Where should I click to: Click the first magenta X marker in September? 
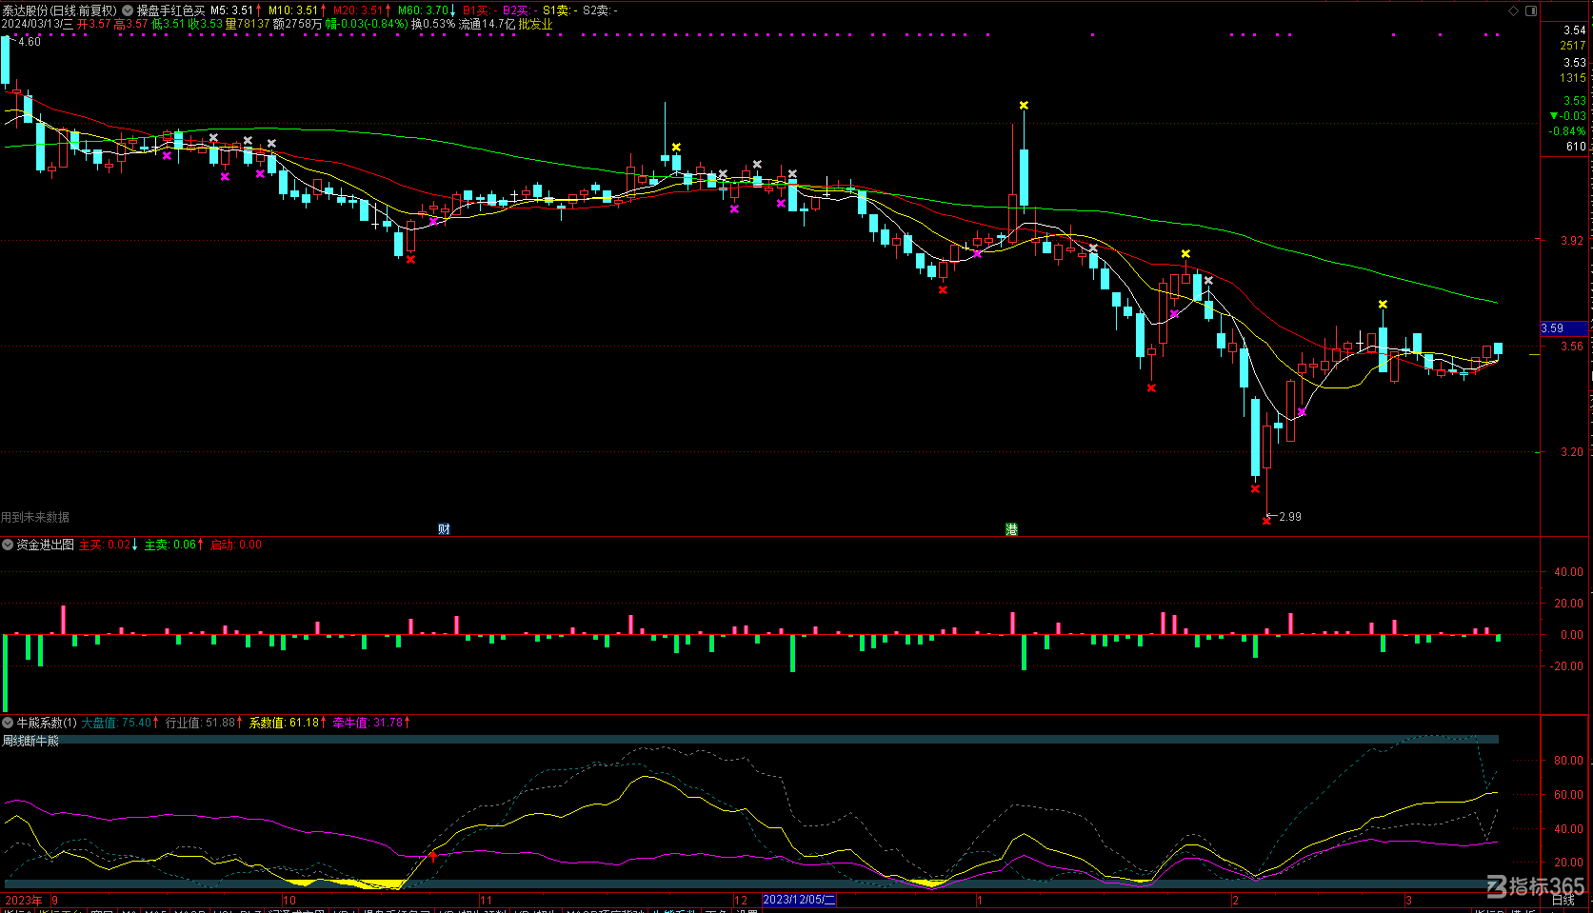167,155
